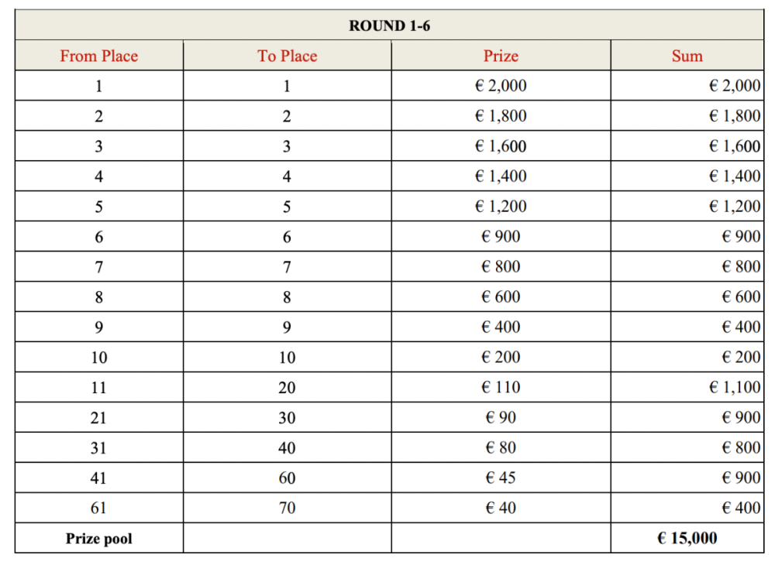Select the € 110 prize cell
The height and width of the screenshot is (565, 775).
click(x=501, y=388)
